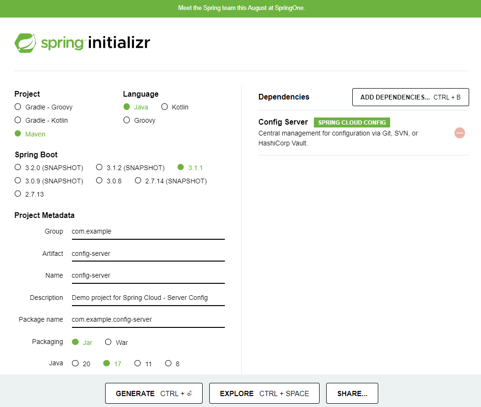The width and height of the screenshot is (481, 407).
Task: Select Spring Boot 3.1.2 (SNAPSHOT)
Action: click(130, 168)
